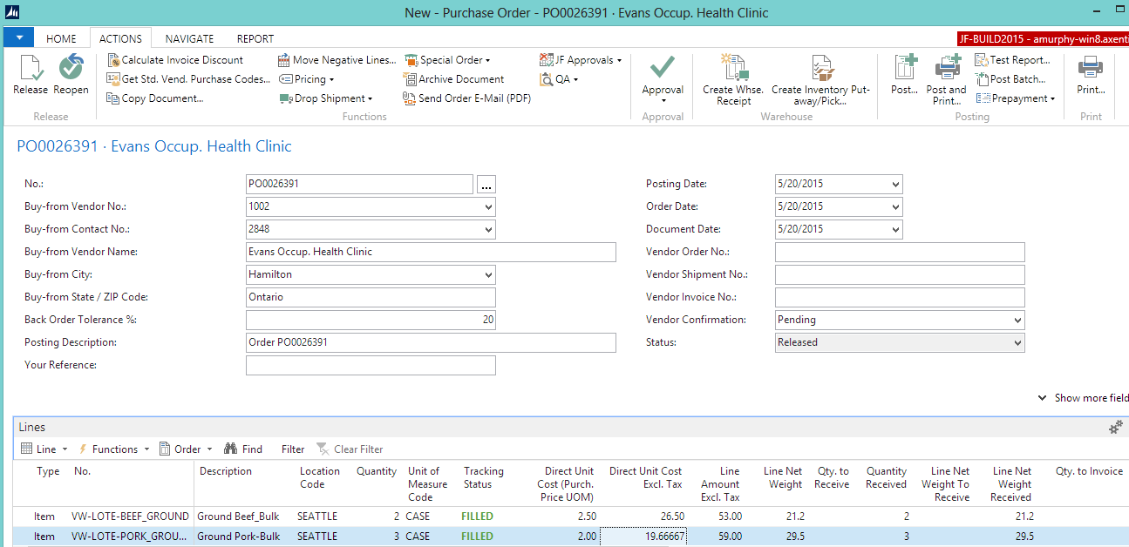The image size is (1129, 547).
Task: Switch to the NAVIGATE tab
Action: click(x=189, y=38)
